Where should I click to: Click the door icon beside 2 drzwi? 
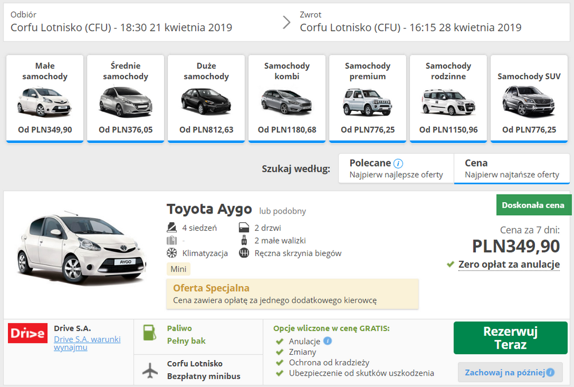[x=244, y=228]
